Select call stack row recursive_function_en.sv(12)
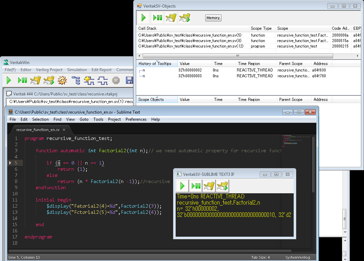The width and height of the screenshot is (364, 261). pos(249,46)
